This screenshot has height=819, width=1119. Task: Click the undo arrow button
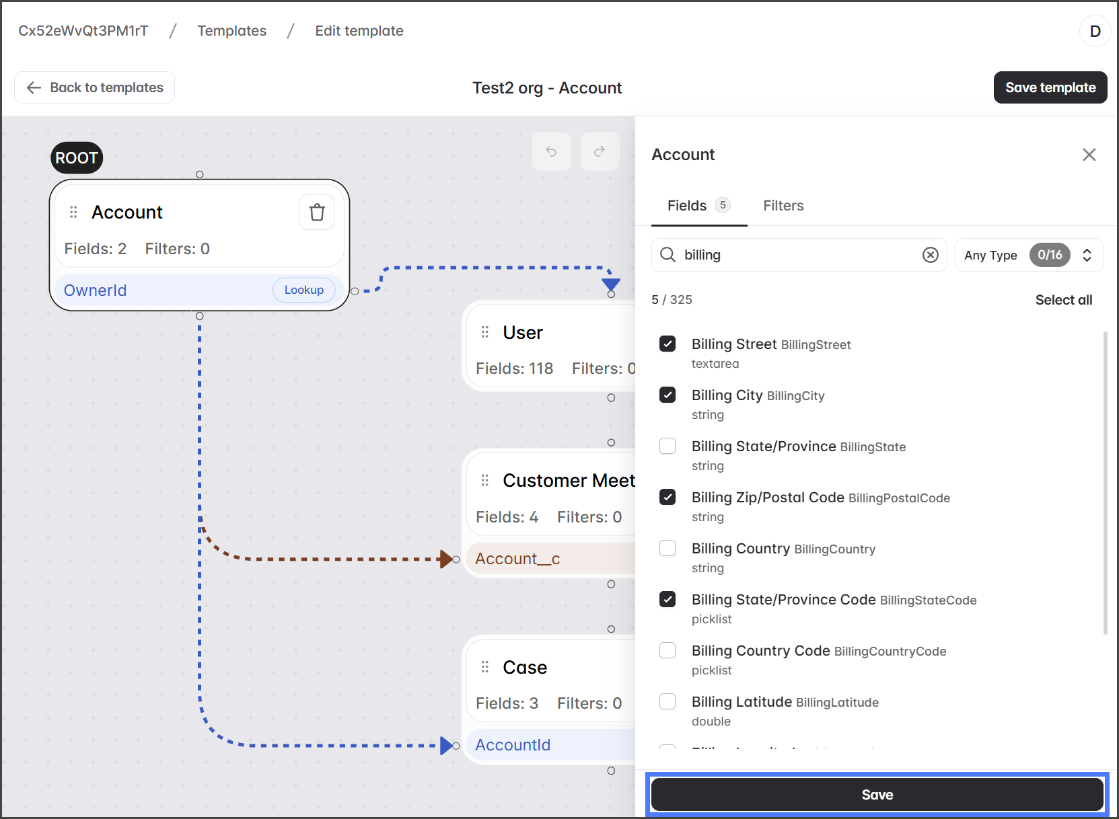[x=551, y=151]
